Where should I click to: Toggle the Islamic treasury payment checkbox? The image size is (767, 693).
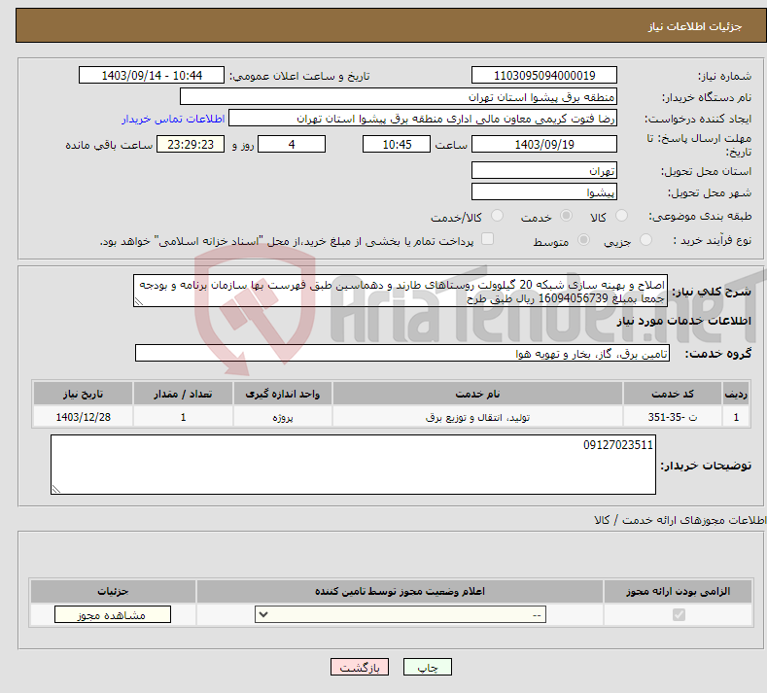[x=487, y=239]
